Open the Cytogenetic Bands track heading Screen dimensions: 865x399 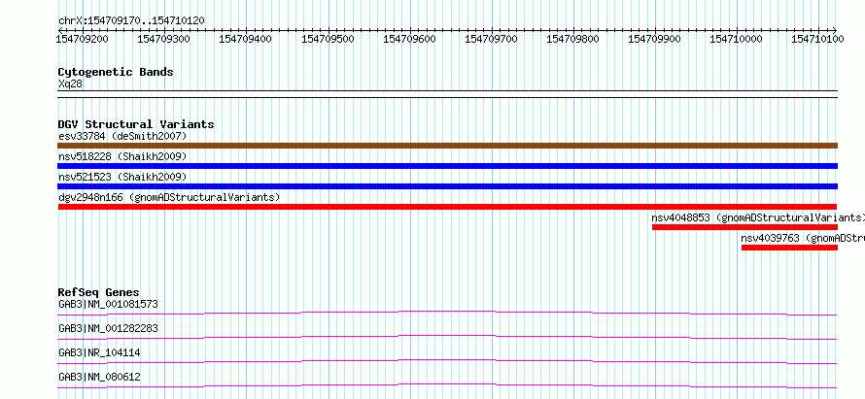(116, 72)
